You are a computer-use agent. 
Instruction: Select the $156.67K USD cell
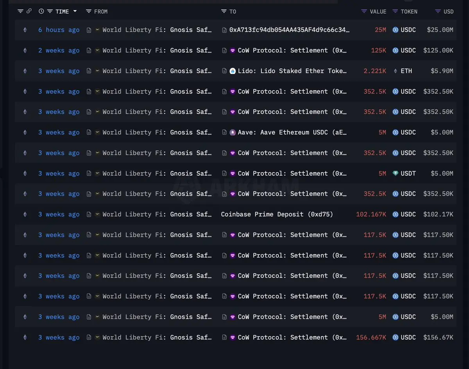[x=438, y=337]
